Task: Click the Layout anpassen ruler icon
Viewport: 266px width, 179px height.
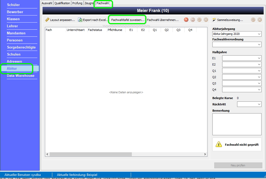Action: (47, 20)
